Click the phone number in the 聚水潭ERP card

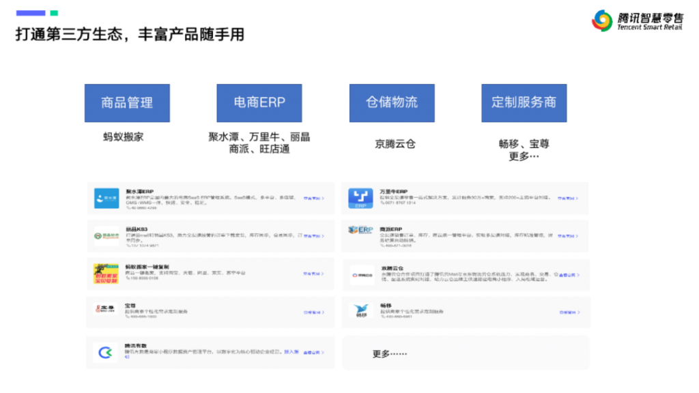point(141,207)
